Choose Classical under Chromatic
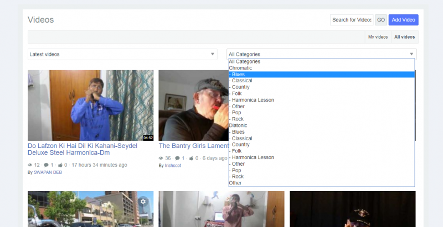Viewport: 443px width, 227px height. [x=322, y=81]
